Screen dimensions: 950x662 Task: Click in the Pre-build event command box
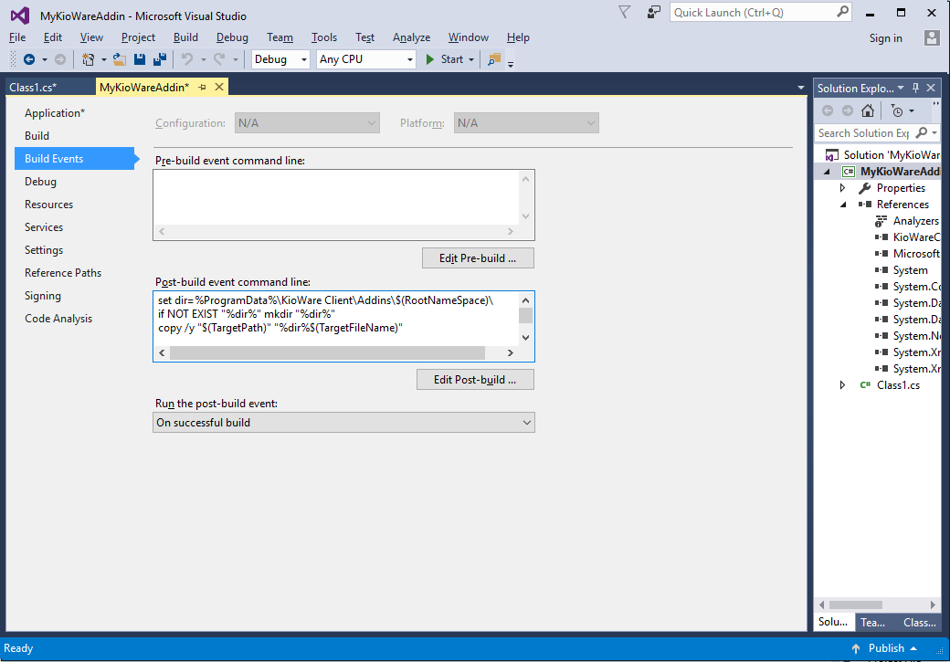click(337, 198)
